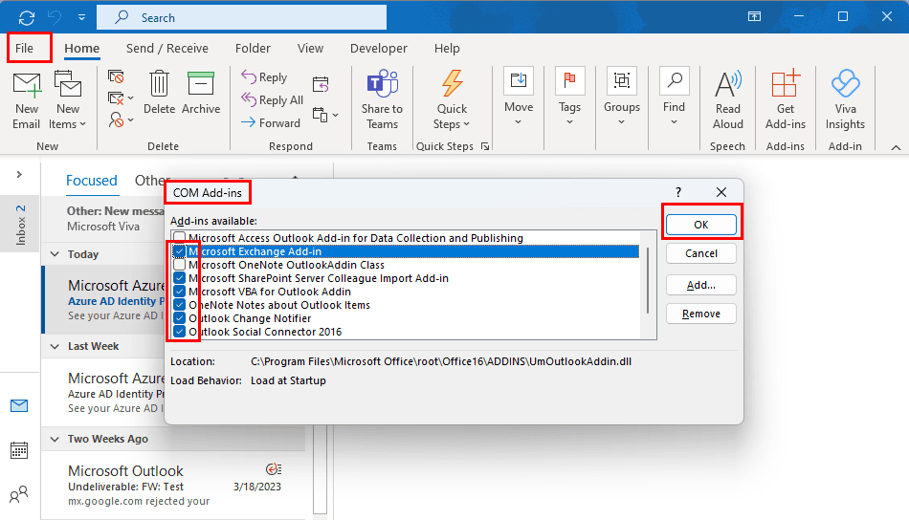Viewport: 909px width, 520px height.
Task: Click Get Add-ins
Action: point(785,100)
